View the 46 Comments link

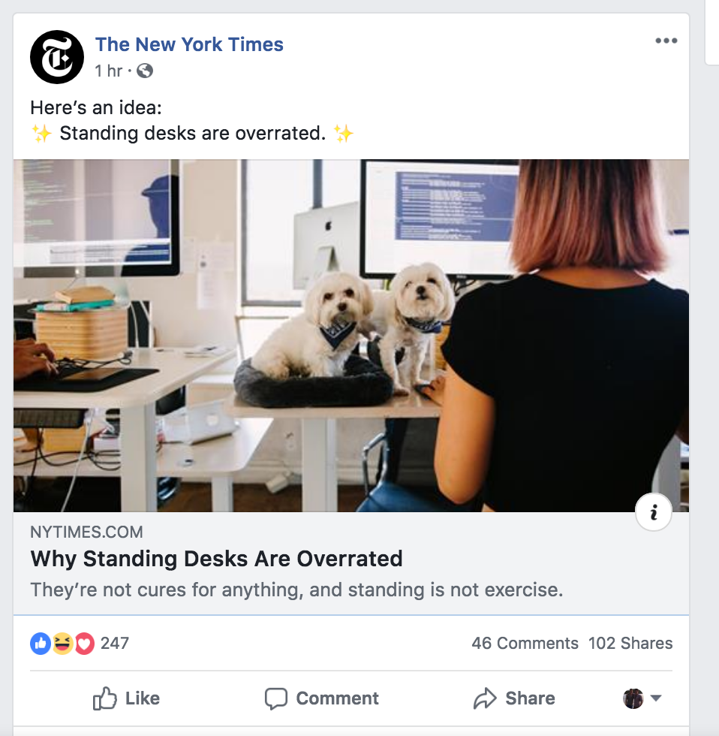(x=525, y=643)
